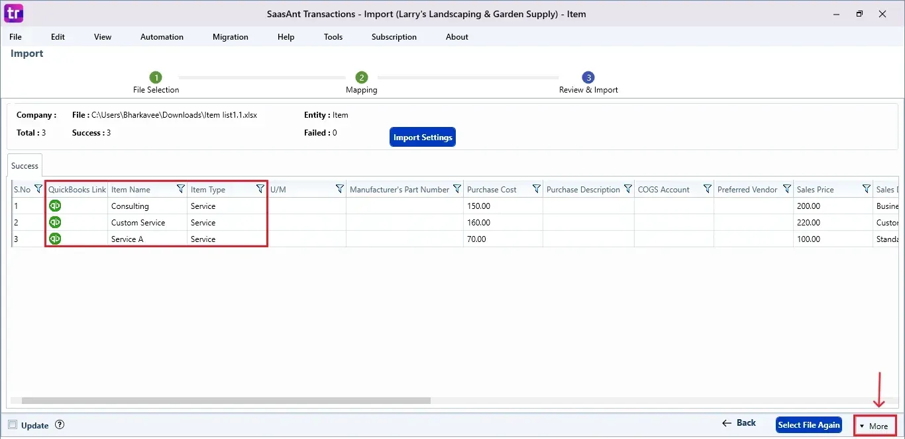Open filter for Purchase Cost column
This screenshot has height=439, width=905.
point(537,189)
